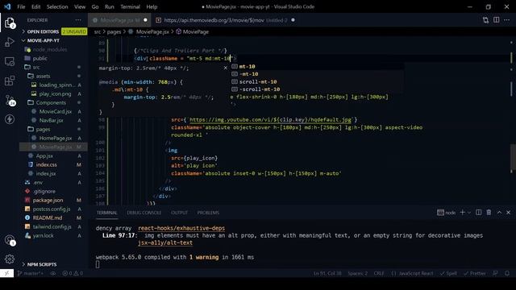The image size is (516, 290).
Task: Expand the node_modules folder
Action: pyautogui.click(x=50, y=49)
